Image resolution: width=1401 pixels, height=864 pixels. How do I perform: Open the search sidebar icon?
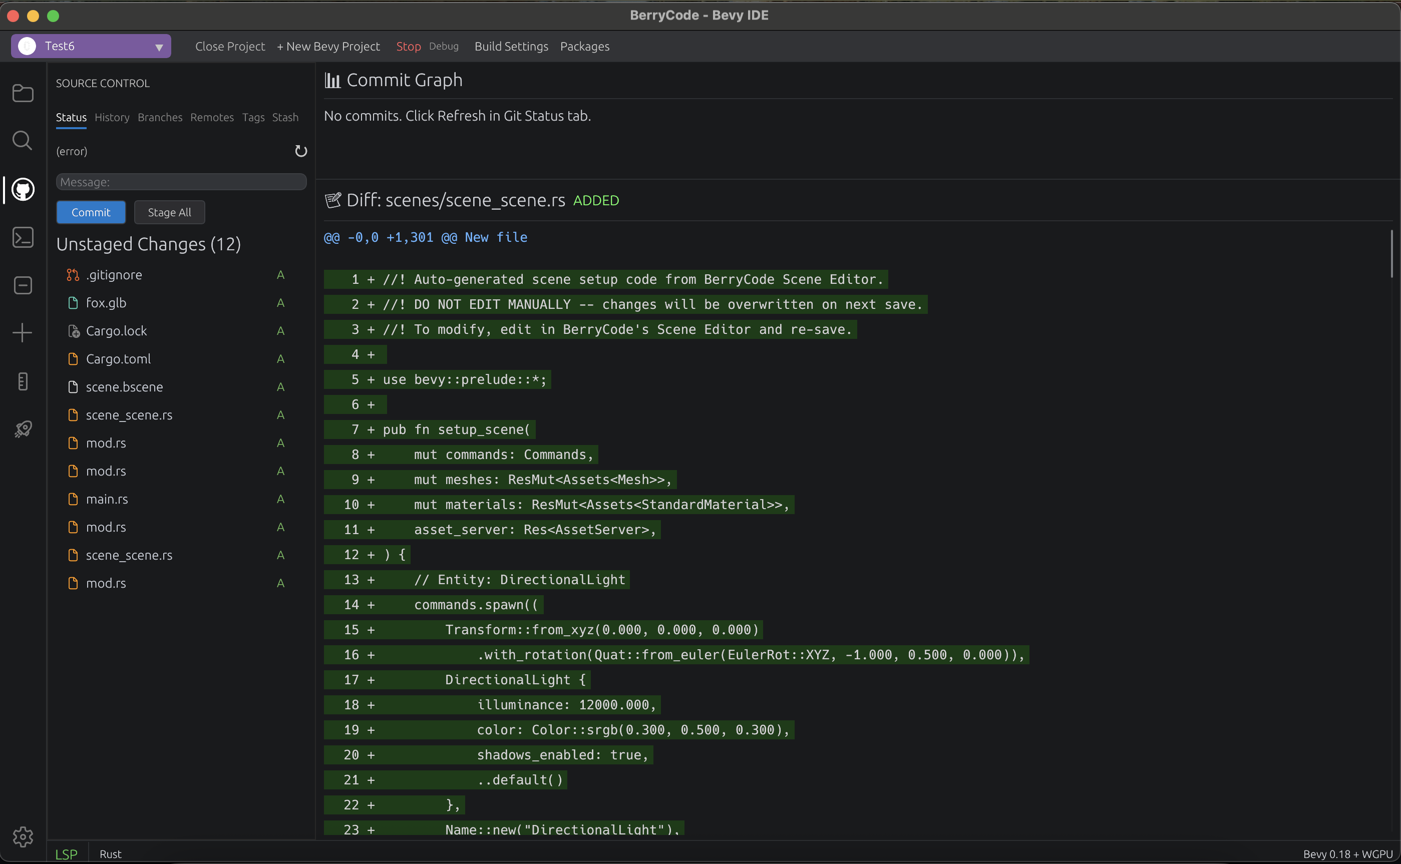tap(23, 141)
